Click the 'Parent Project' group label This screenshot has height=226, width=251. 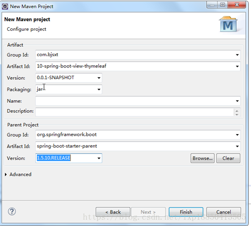click(x=23, y=125)
